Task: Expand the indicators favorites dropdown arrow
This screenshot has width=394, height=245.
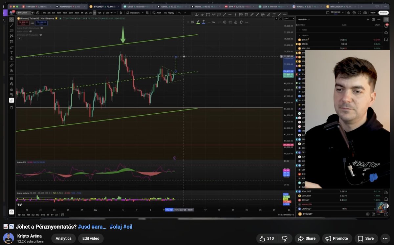Action: [142, 13]
